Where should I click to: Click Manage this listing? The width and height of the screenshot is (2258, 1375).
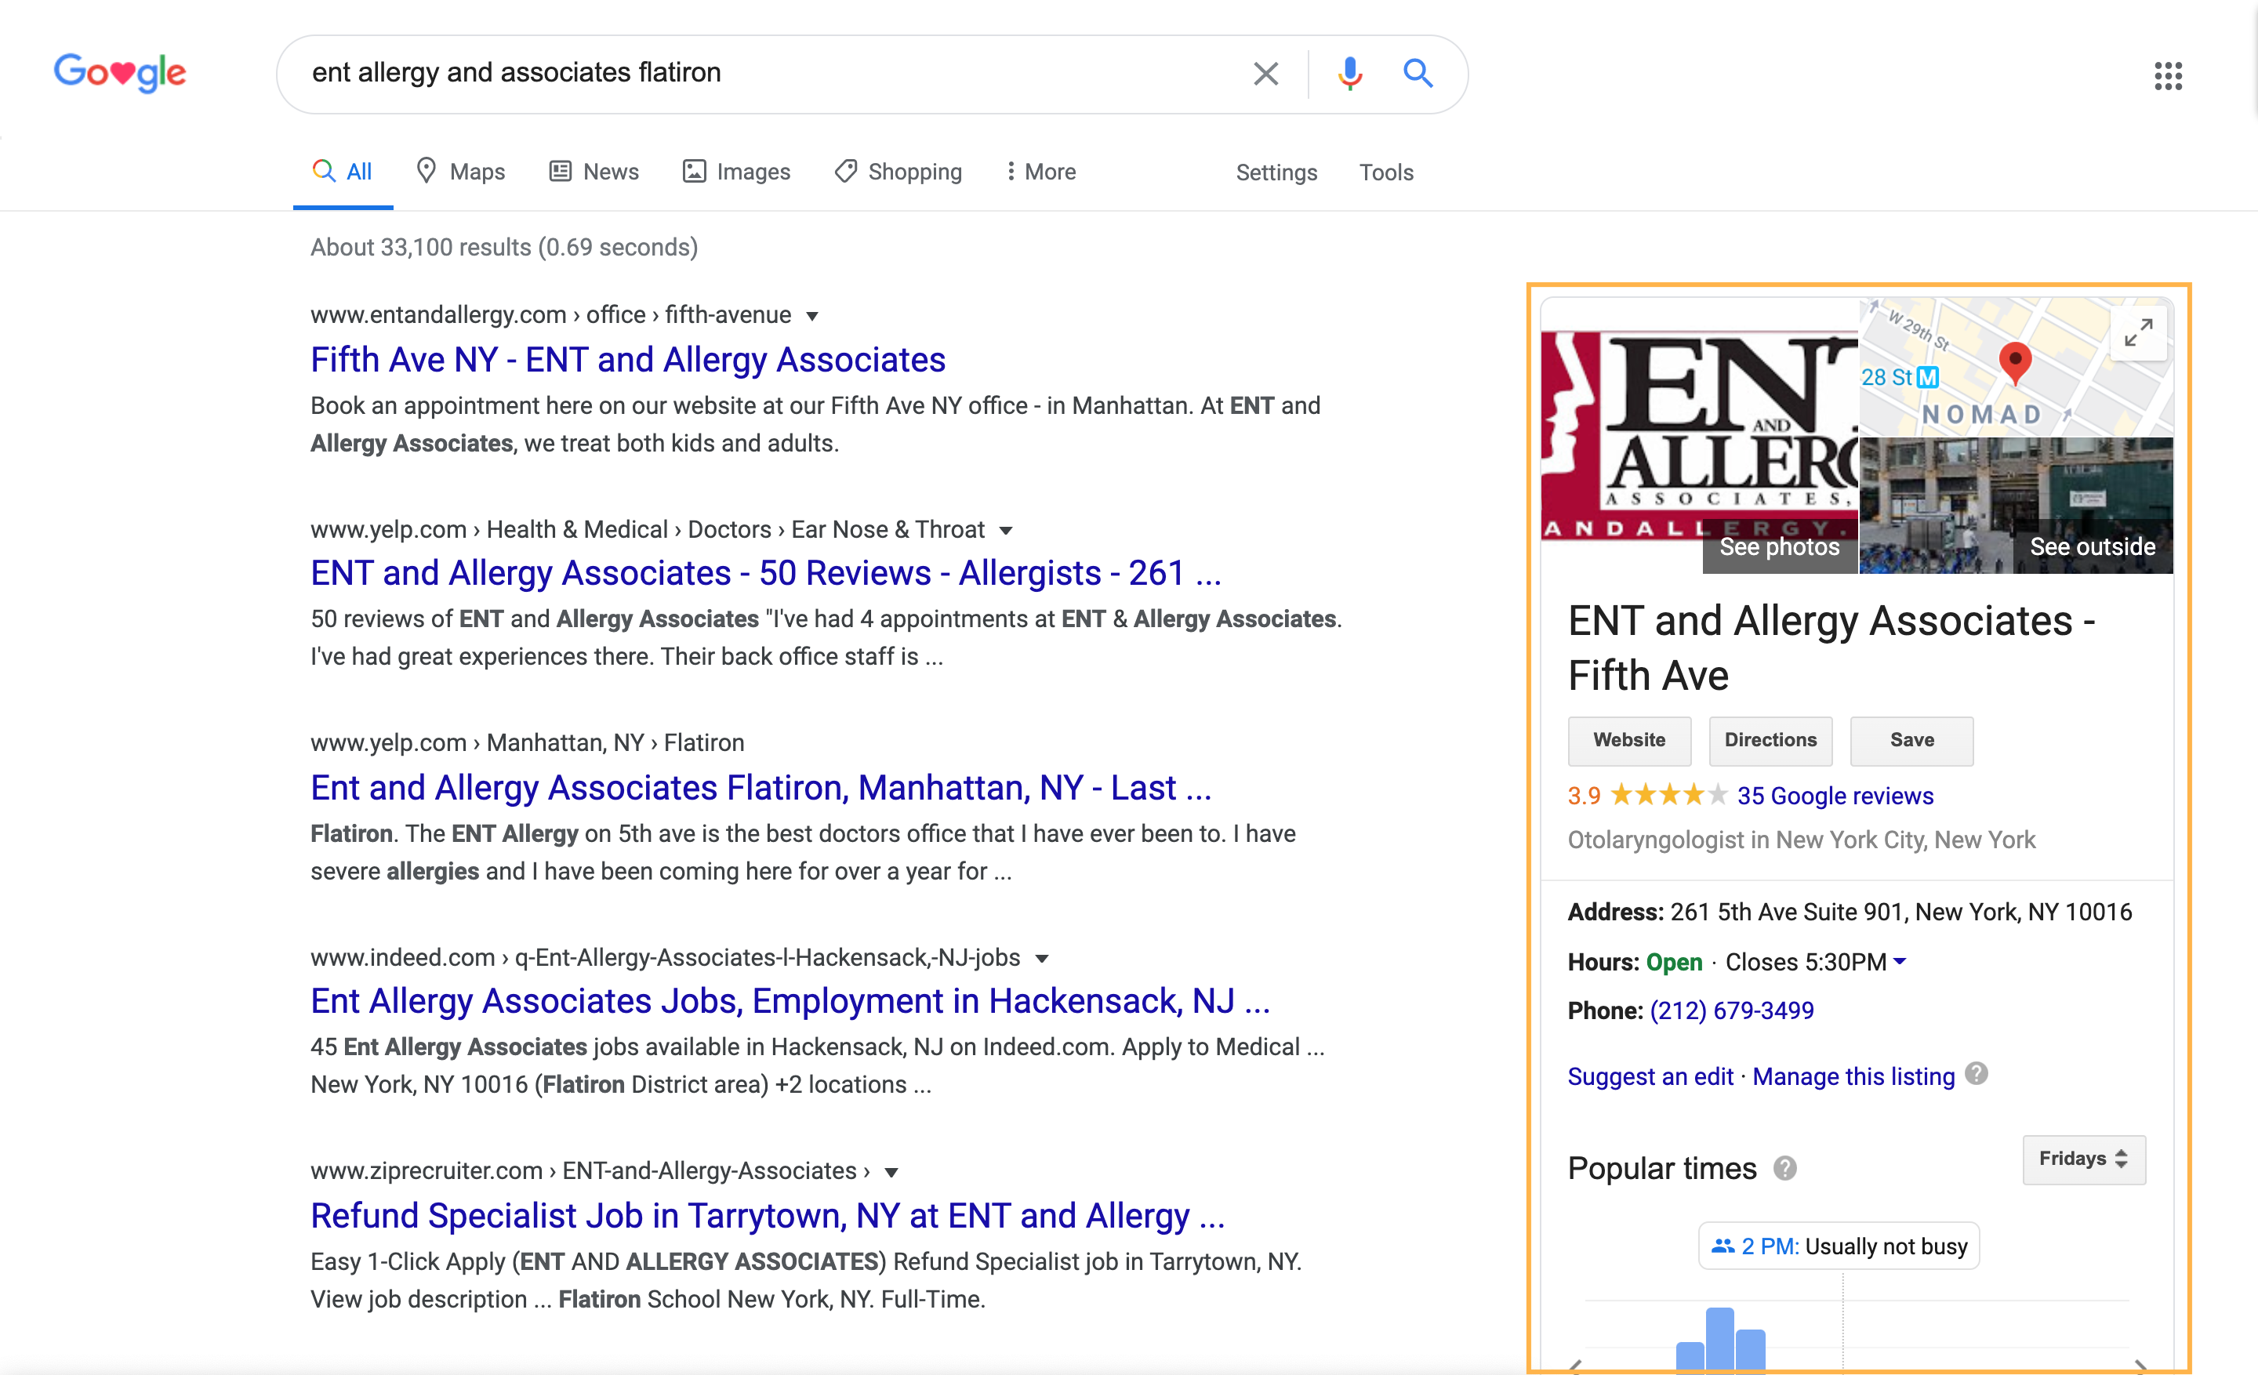coord(1853,1076)
